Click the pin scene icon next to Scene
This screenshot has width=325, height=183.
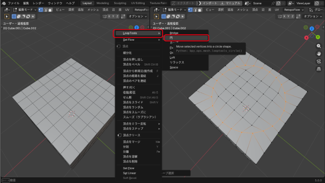(x=273, y=3)
